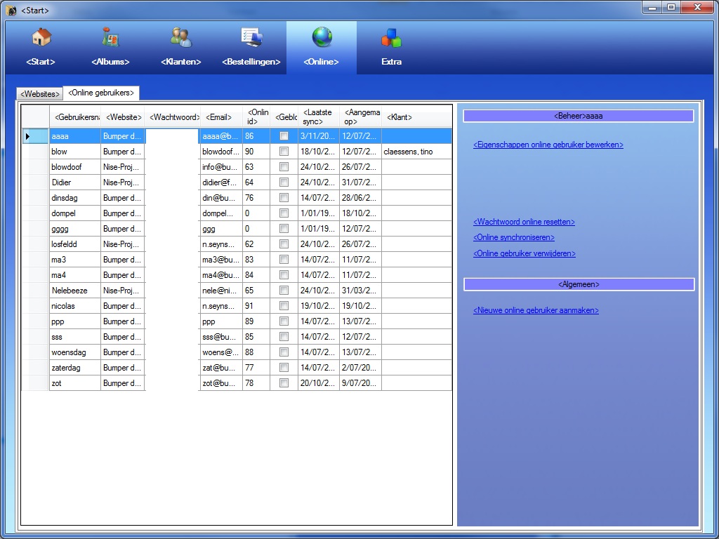Tick the blocked checkbox for user blow
This screenshot has height=539, width=719.
(x=284, y=152)
